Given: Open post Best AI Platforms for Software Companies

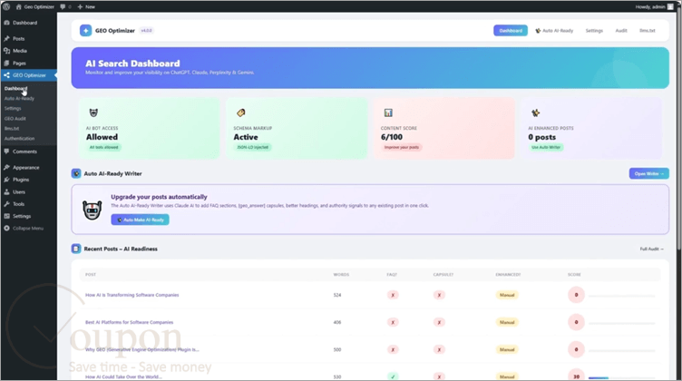Looking at the screenshot, I should tap(129, 322).
